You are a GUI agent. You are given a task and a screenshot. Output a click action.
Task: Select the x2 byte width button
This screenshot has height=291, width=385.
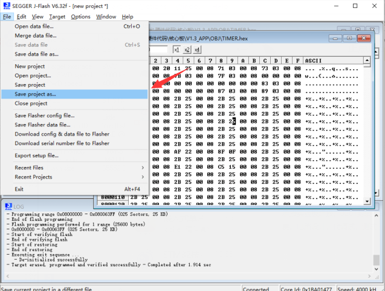pos(187,50)
